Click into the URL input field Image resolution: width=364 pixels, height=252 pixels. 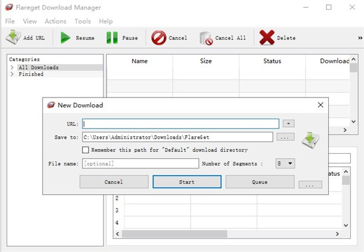pyautogui.click(x=181, y=124)
